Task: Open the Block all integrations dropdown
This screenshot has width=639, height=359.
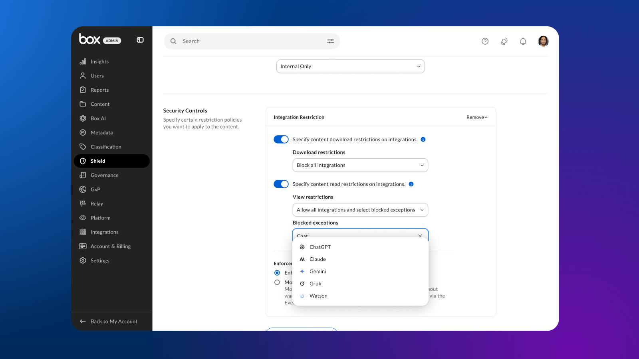Action: [x=360, y=165]
